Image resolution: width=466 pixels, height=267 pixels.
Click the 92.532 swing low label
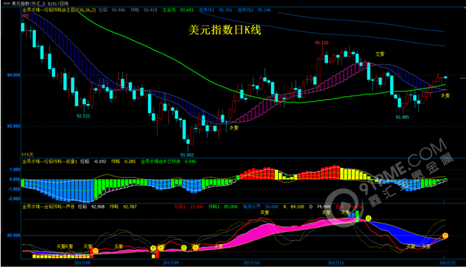tap(83, 116)
